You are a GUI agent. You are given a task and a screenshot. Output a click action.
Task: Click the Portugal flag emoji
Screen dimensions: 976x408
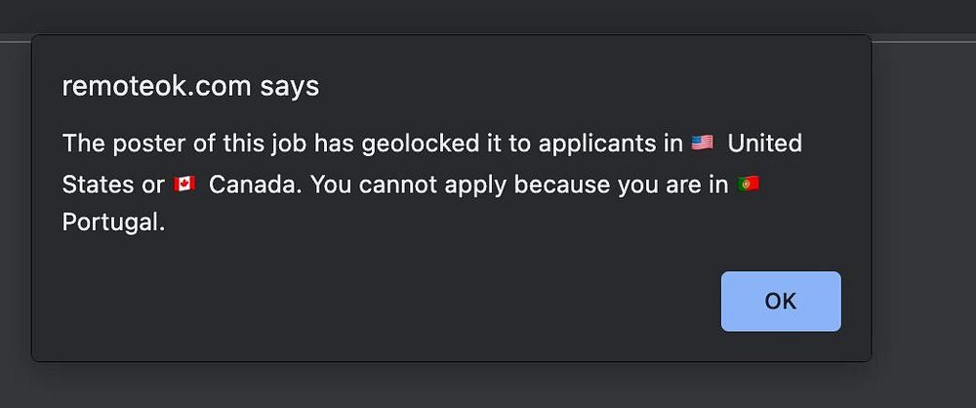click(x=749, y=184)
